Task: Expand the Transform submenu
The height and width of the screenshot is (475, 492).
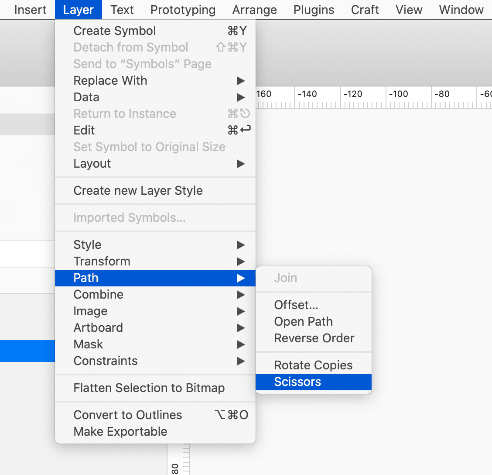Action: (x=102, y=262)
